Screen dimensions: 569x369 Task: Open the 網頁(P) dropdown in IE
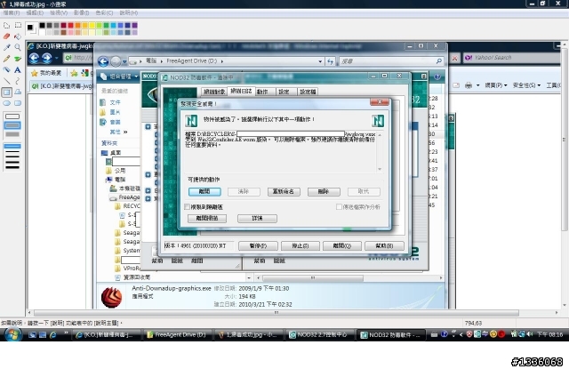coord(496,85)
